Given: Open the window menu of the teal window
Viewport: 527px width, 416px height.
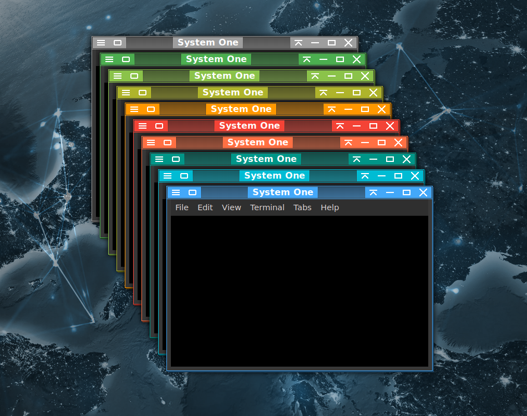Looking at the screenshot, I should [159, 159].
